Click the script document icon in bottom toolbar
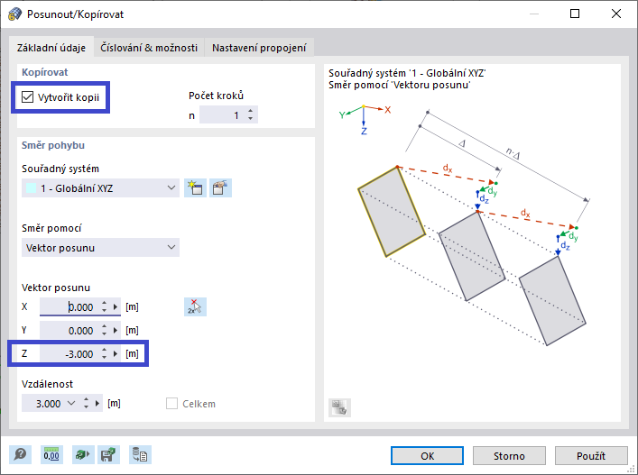The image size is (638, 475). pyautogui.click(x=141, y=454)
